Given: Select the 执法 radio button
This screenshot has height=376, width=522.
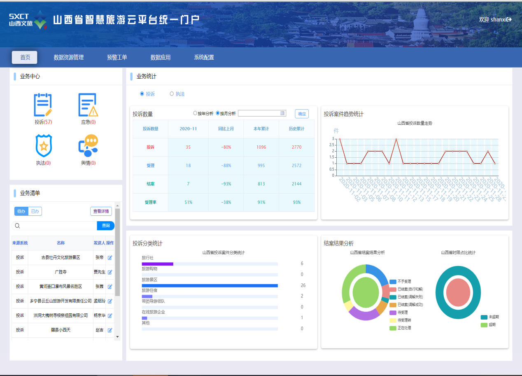Looking at the screenshot, I should (x=172, y=94).
